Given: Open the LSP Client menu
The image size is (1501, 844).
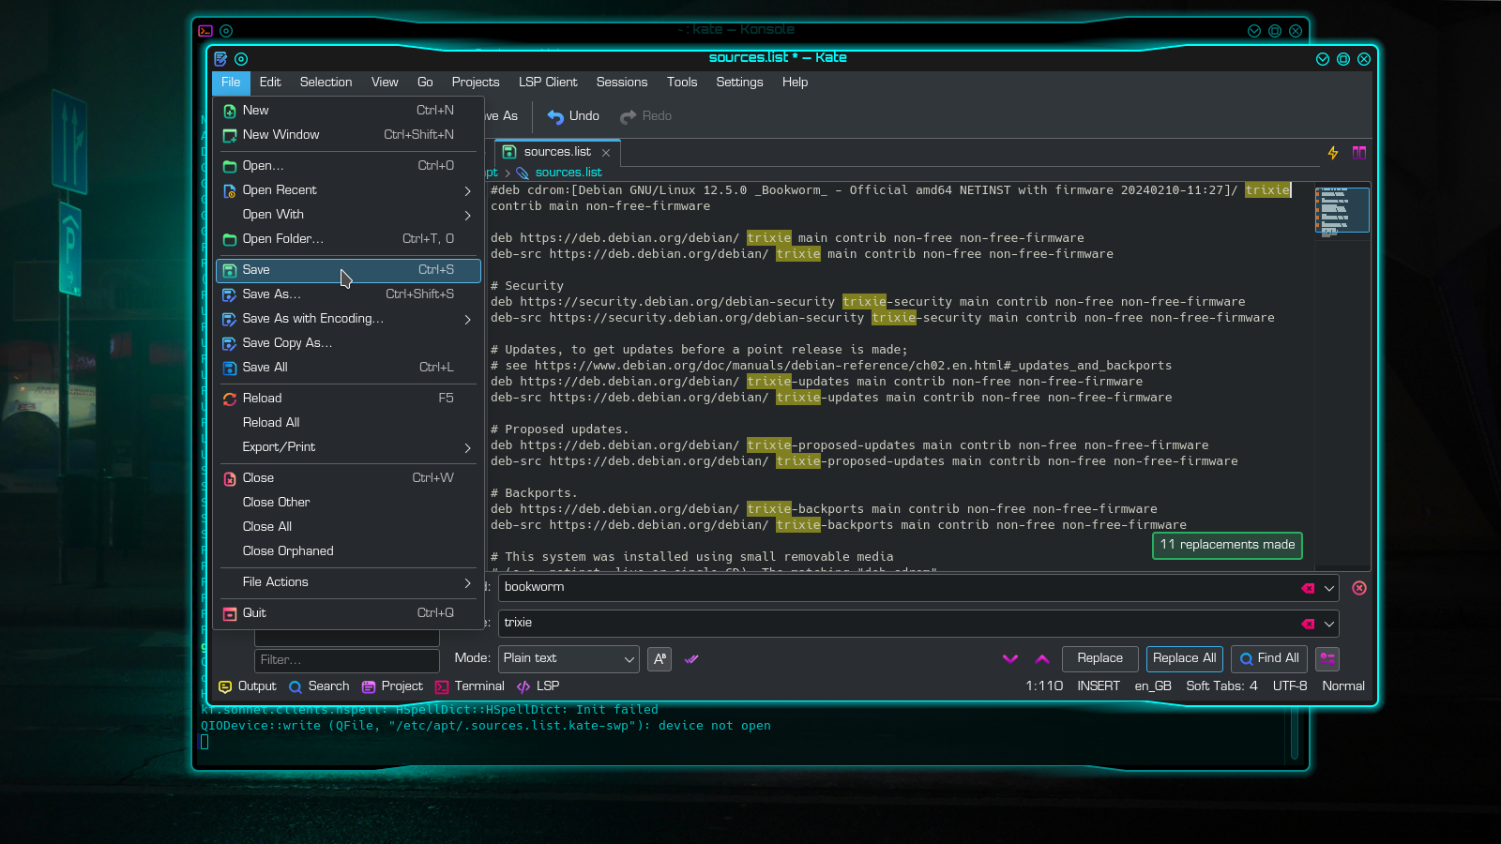Looking at the screenshot, I should 548,83.
